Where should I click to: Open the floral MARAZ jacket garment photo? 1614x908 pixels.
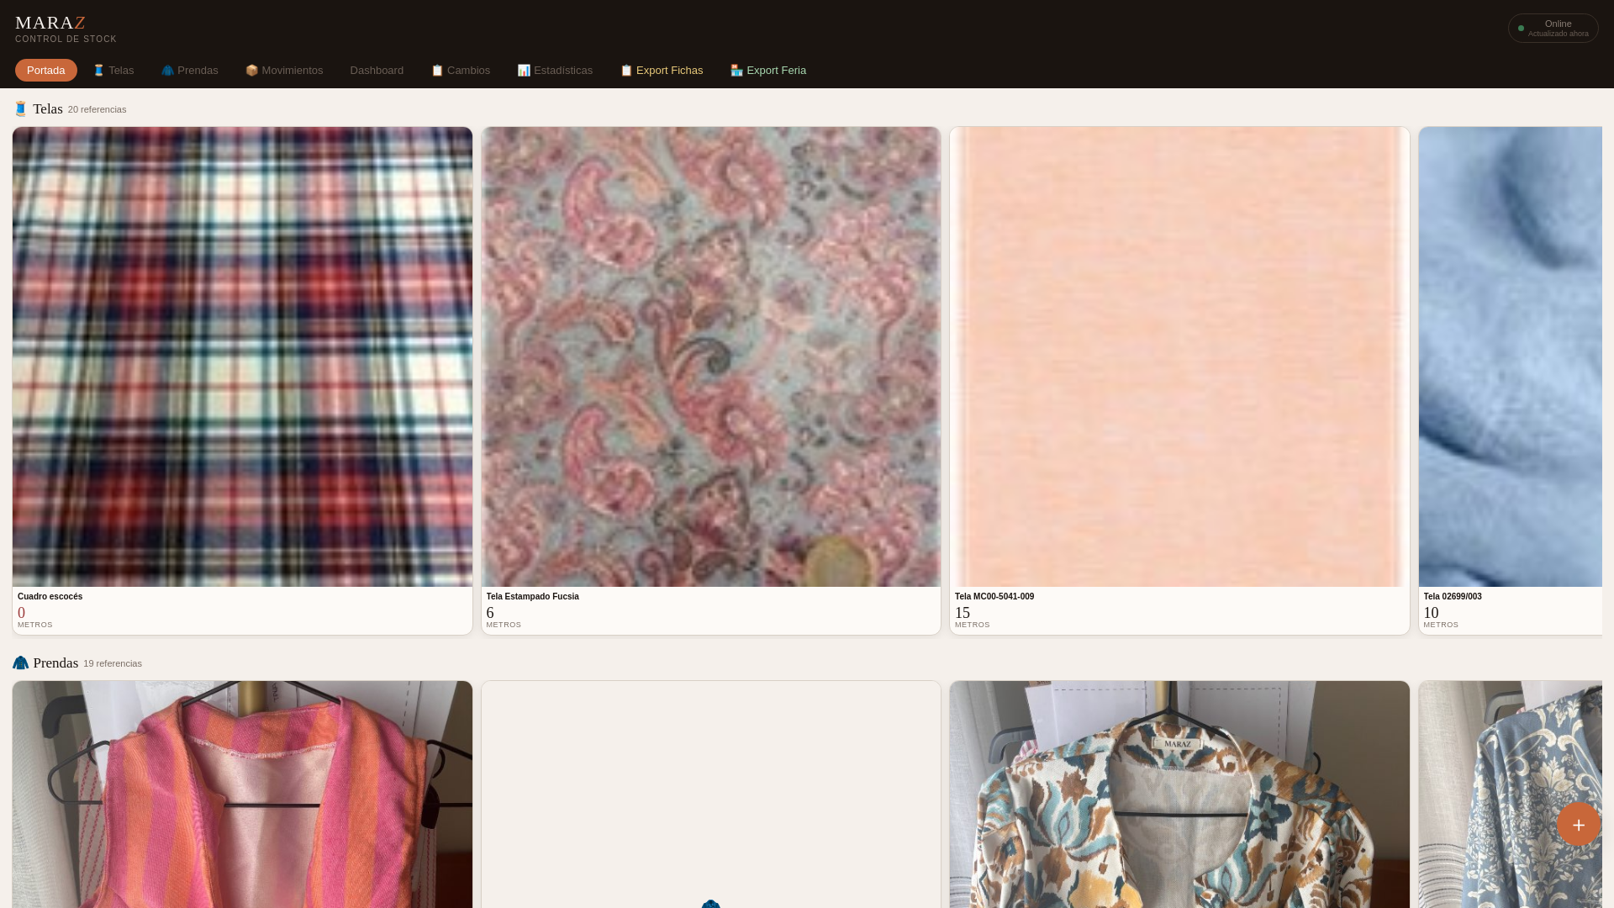coord(1179,794)
